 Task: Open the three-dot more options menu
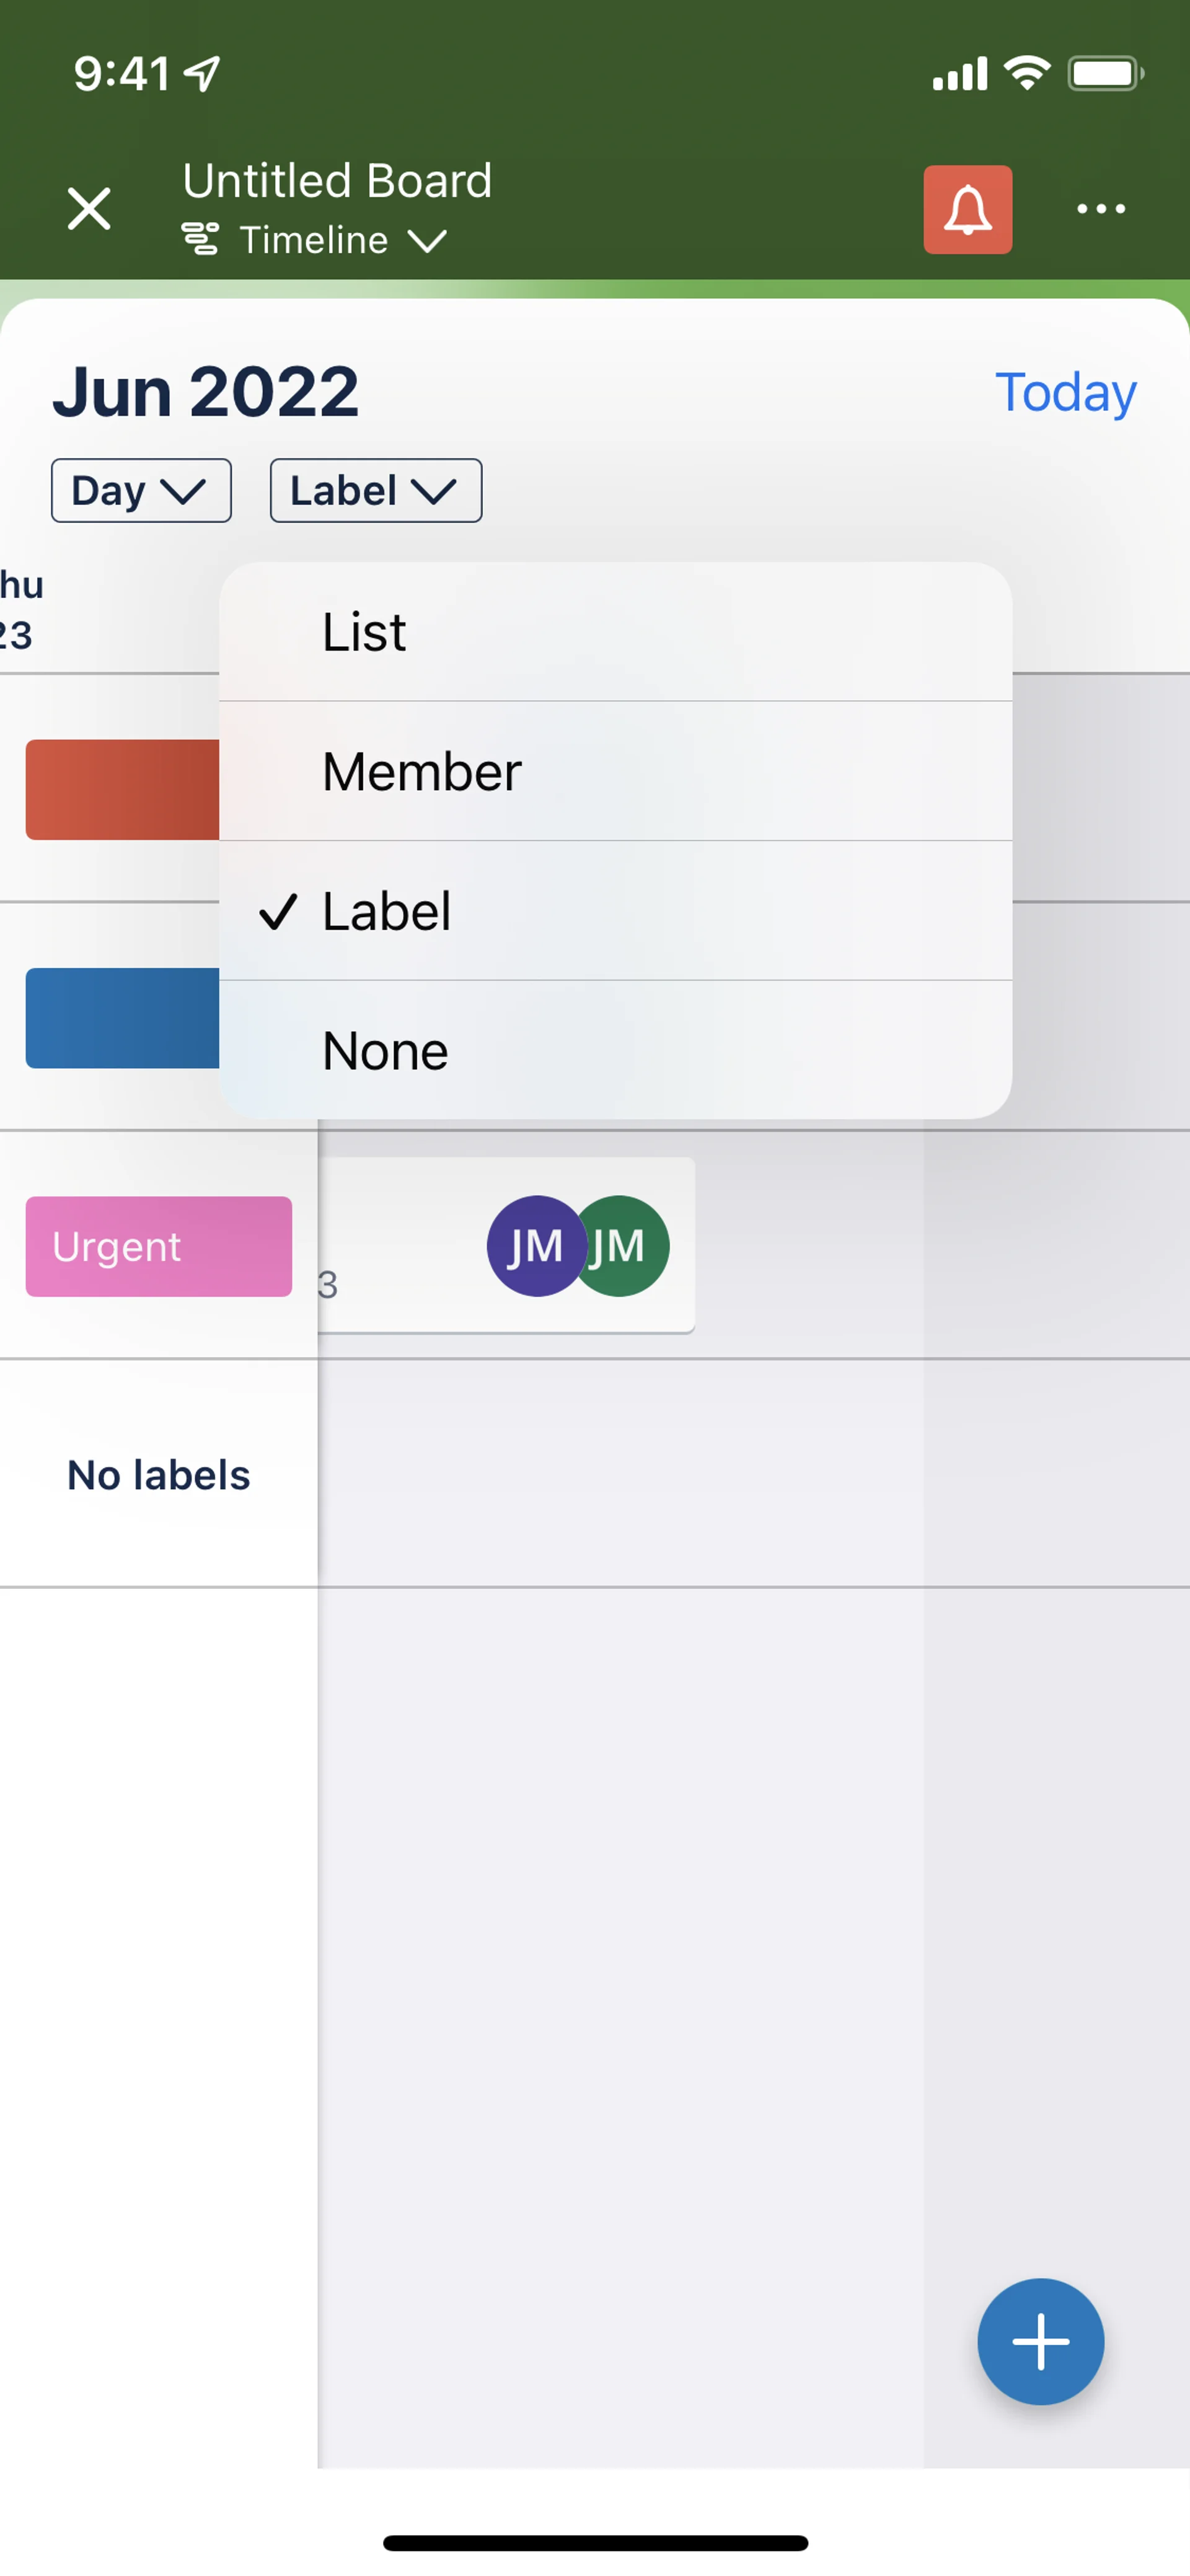coord(1100,209)
